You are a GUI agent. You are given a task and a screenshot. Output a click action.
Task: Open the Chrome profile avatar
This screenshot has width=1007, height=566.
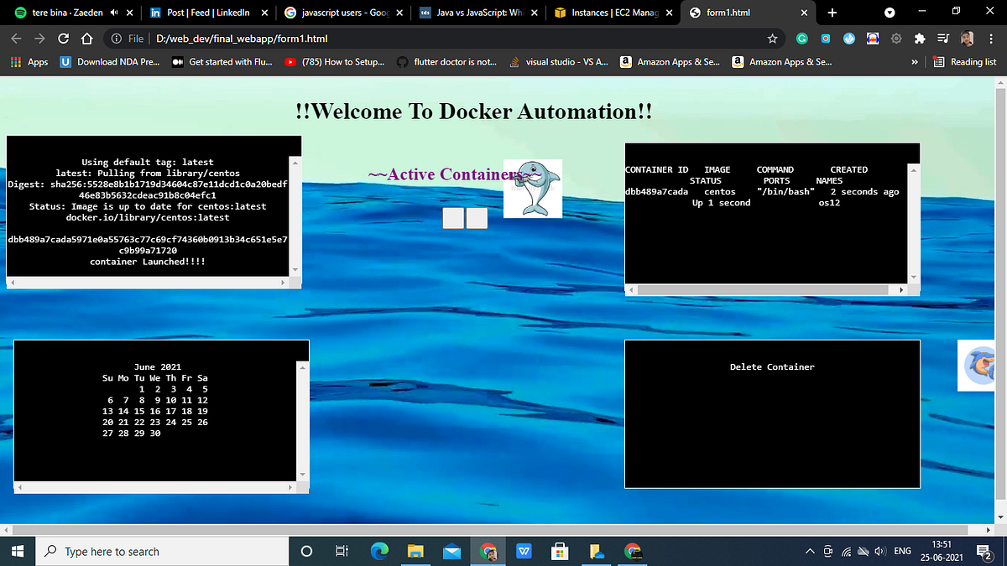coord(967,39)
